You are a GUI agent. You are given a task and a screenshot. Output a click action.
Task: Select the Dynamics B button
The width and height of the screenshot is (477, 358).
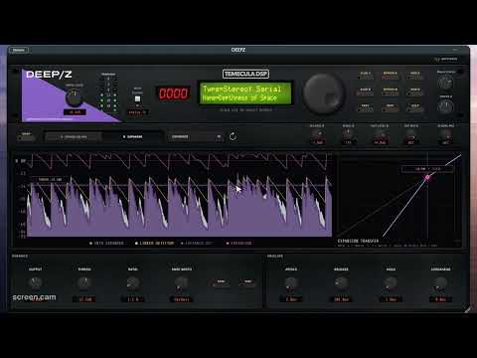click(x=390, y=92)
